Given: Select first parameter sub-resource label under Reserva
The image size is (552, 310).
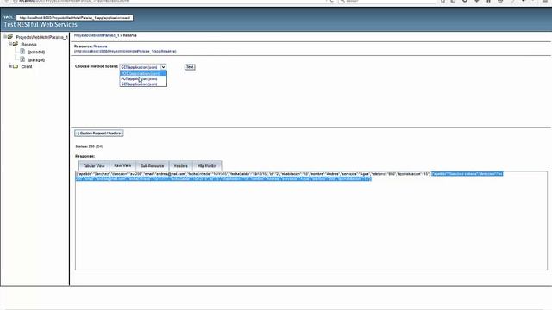Looking at the screenshot, I should point(36,52).
